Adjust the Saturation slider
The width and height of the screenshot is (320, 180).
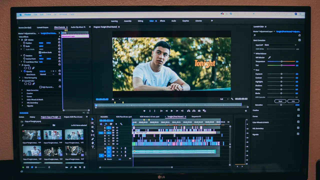(x=281, y=105)
